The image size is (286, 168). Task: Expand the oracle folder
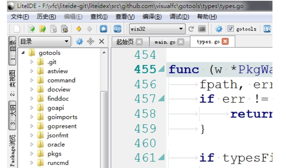pos(32,144)
